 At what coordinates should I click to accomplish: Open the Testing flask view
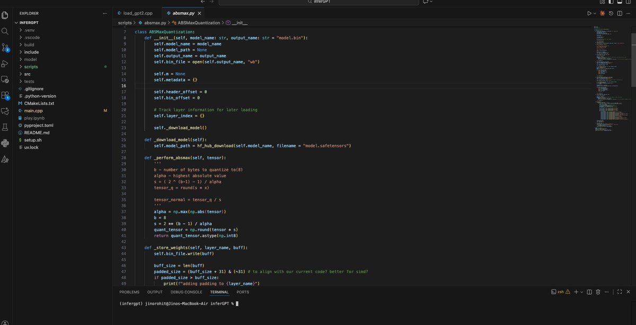click(x=5, y=127)
